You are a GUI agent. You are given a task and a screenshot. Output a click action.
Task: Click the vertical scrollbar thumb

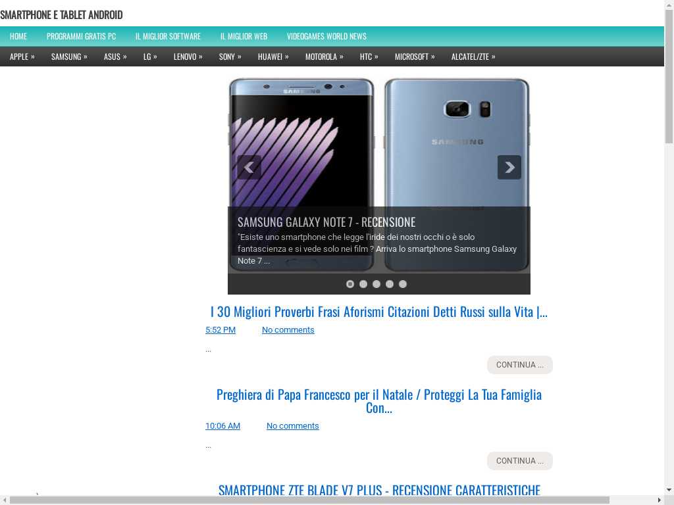[x=669, y=76]
